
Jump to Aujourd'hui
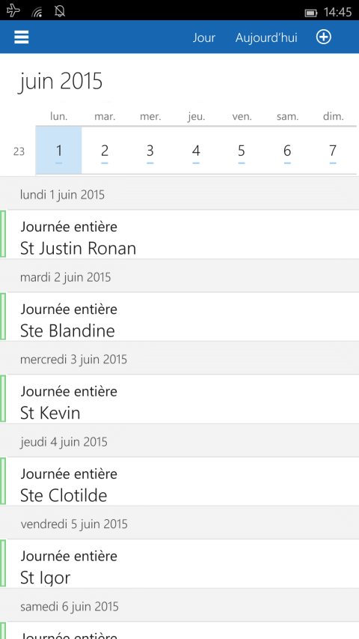266,38
